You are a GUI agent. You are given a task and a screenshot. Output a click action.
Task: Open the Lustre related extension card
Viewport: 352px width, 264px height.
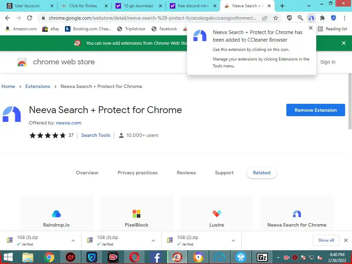click(217, 213)
